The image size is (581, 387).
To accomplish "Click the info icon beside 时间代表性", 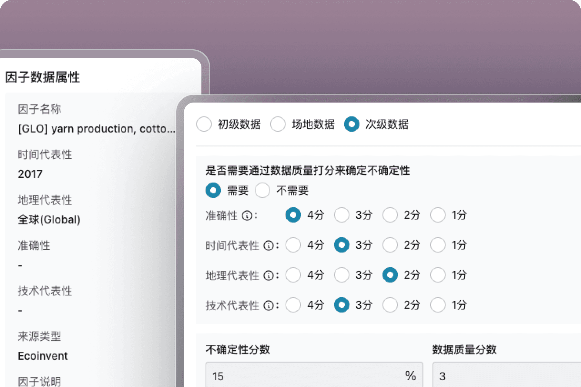I will tap(269, 245).
